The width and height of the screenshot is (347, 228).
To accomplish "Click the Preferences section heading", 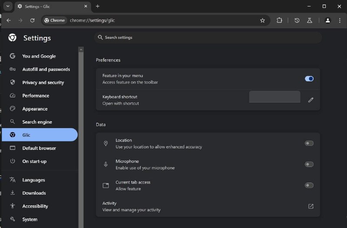I will [x=108, y=60].
